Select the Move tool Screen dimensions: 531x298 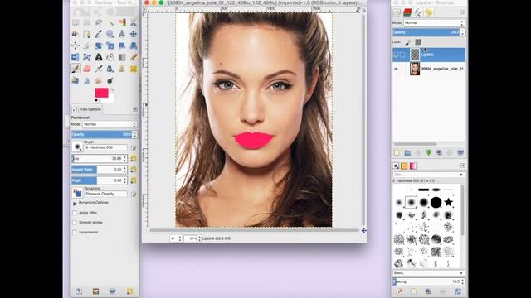point(134,34)
